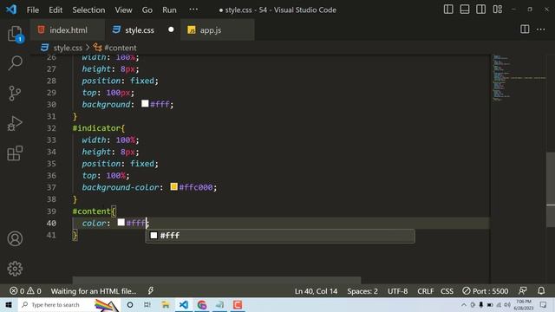555x312 pixels.
Task: Open the Run menu
Action: point(170,10)
